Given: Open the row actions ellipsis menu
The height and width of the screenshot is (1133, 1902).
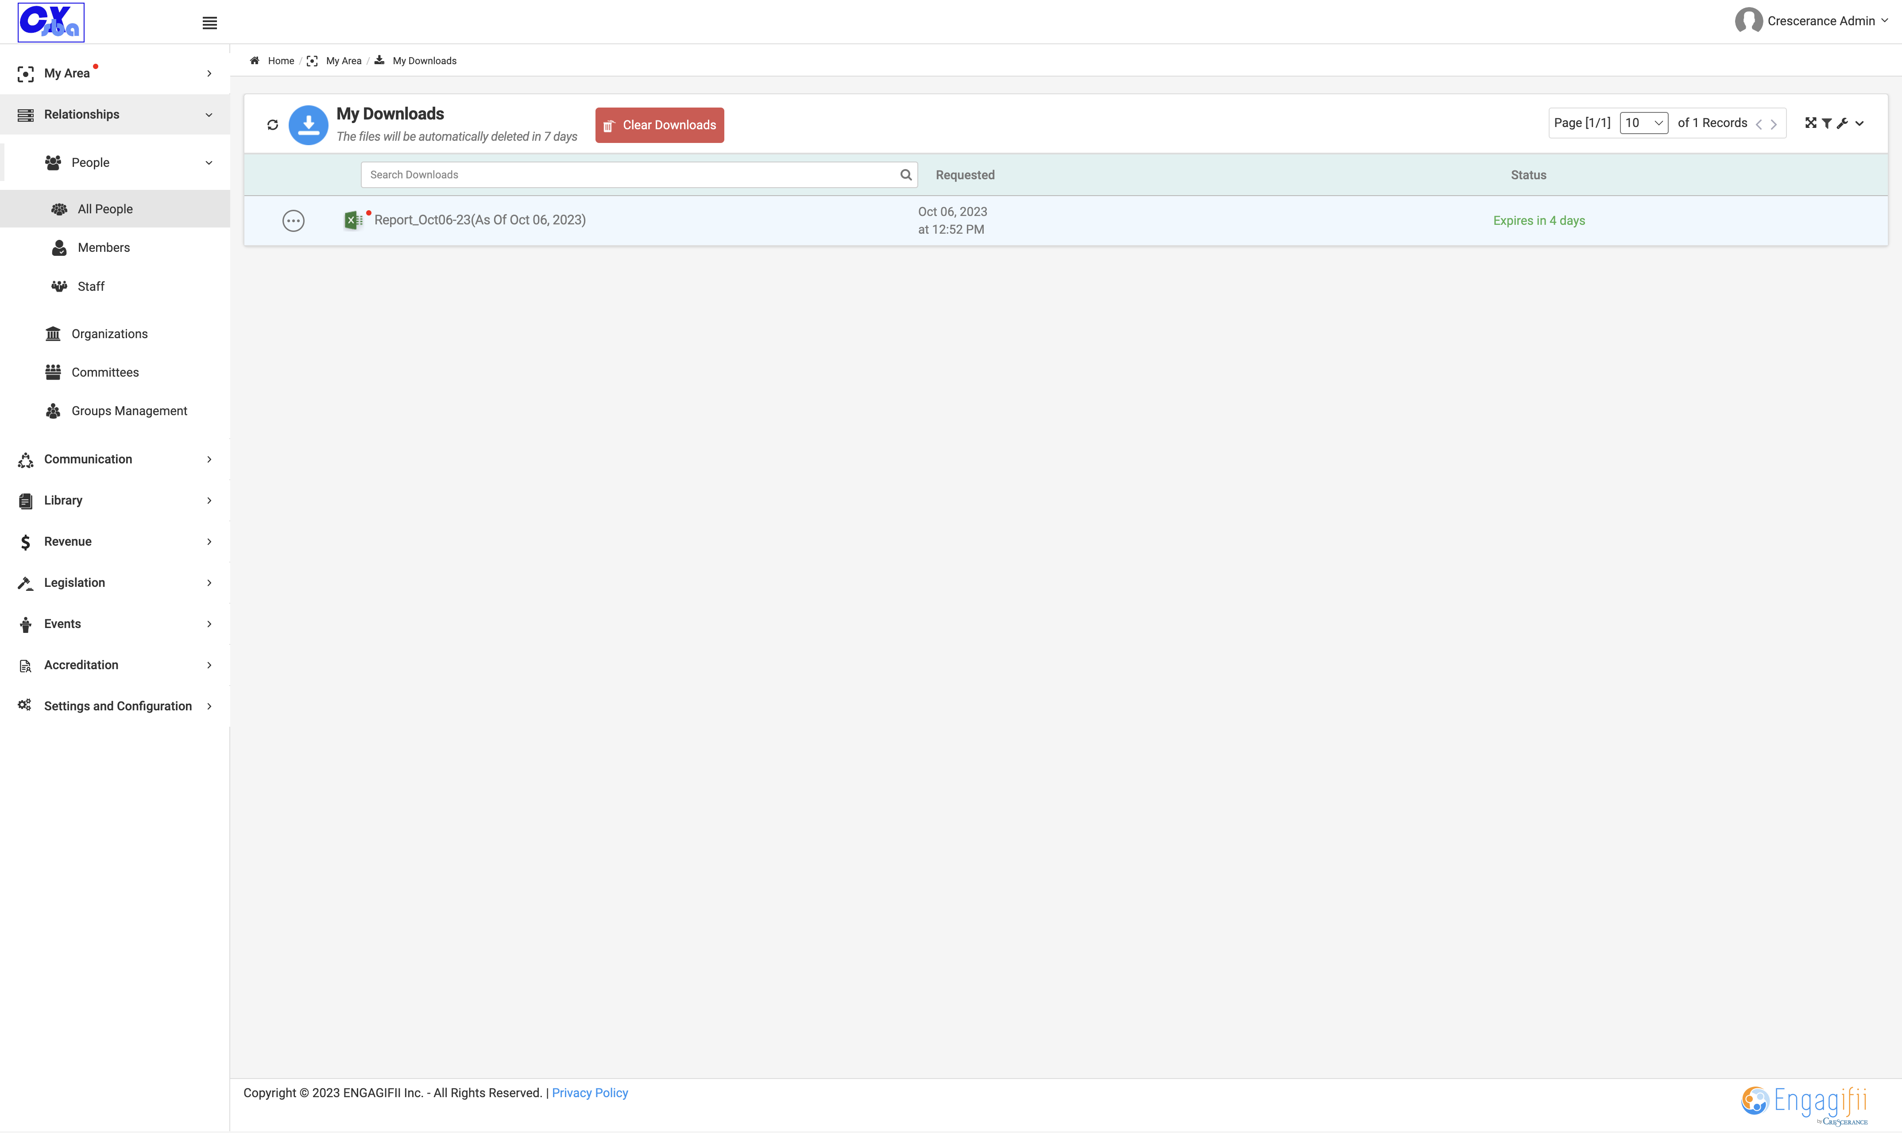Looking at the screenshot, I should pyautogui.click(x=293, y=221).
